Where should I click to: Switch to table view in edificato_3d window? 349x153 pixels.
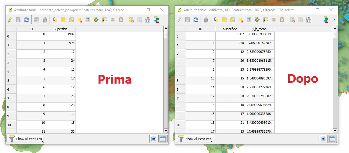point(332,139)
